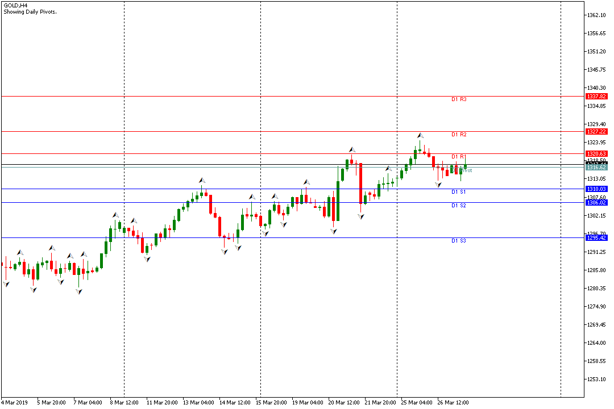The width and height of the screenshot is (614, 409).
Task: Click the tall red candle after the 20 Mar high
Action: [360, 183]
